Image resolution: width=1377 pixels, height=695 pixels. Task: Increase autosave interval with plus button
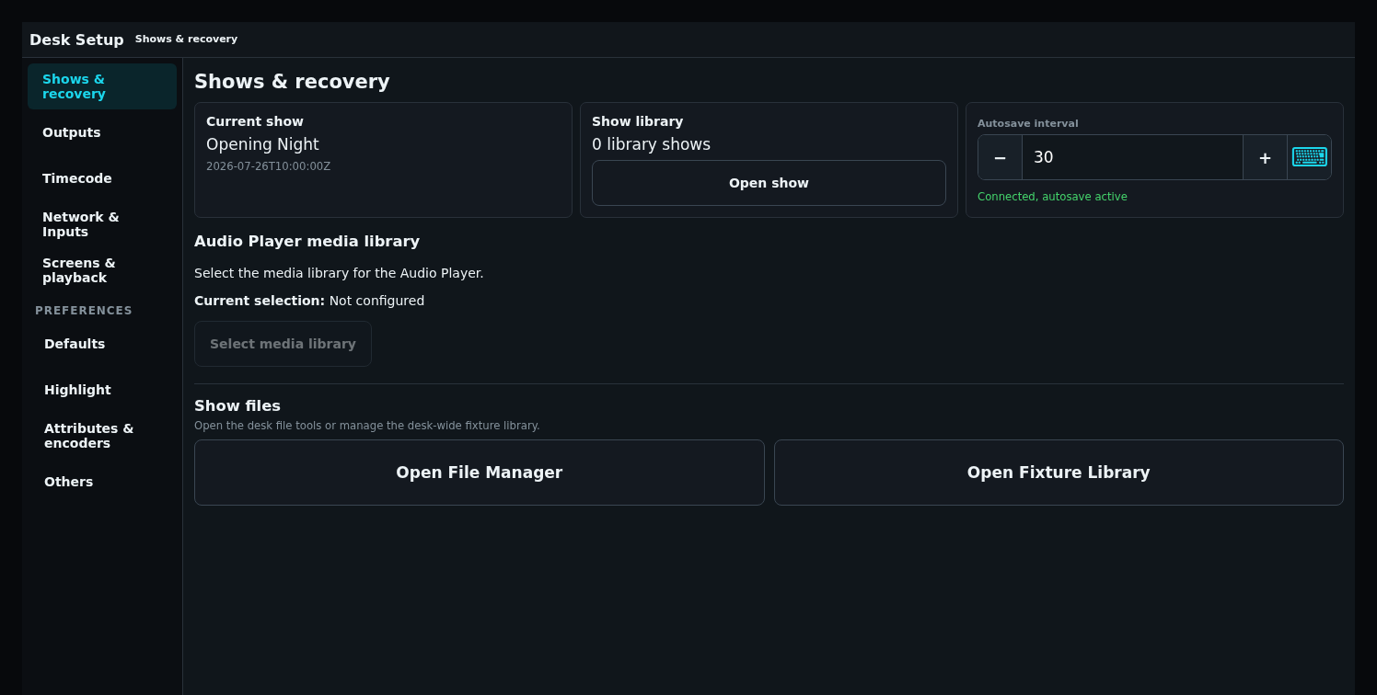pos(1265,157)
